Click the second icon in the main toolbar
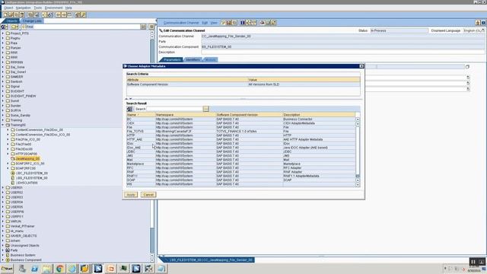 tap(11, 15)
